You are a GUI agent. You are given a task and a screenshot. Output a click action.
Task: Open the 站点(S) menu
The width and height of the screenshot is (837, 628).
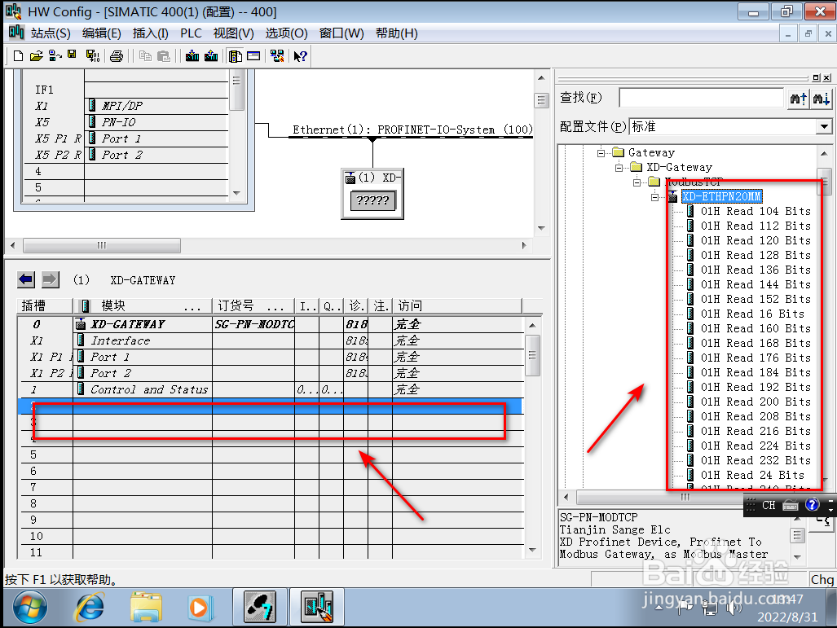tap(51, 33)
